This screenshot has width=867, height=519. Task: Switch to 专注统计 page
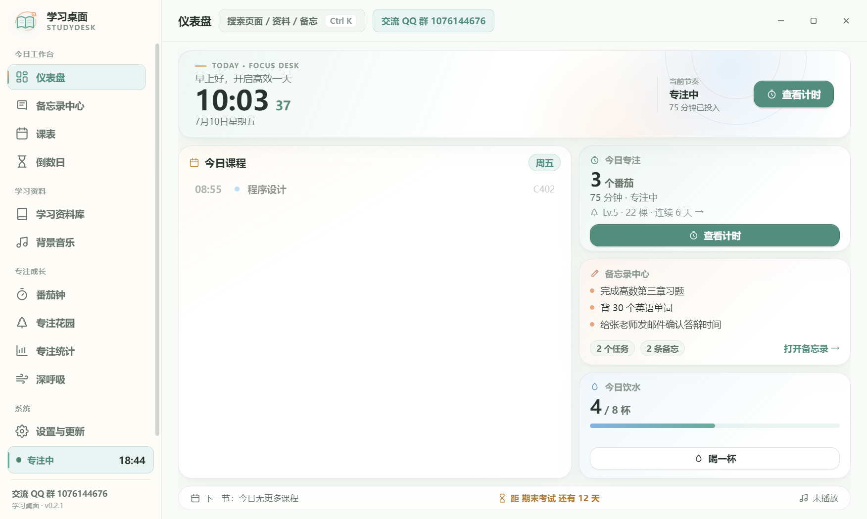77,351
